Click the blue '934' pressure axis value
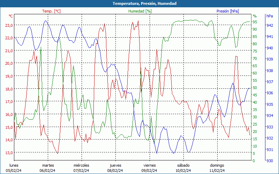Viewport: 279px width, 174px height. click(x=270, y=116)
